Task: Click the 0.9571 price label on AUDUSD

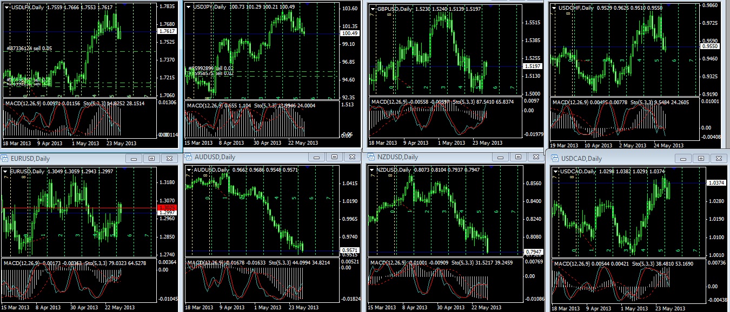Action: (x=350, y=250)
